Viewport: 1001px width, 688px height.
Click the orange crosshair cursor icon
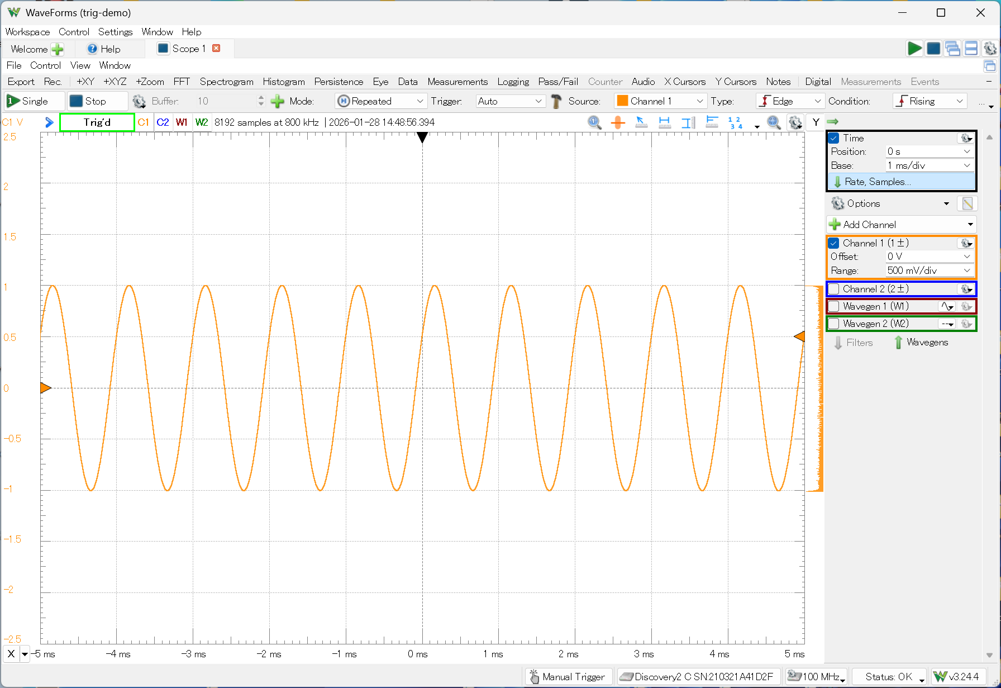click(618, 122)
